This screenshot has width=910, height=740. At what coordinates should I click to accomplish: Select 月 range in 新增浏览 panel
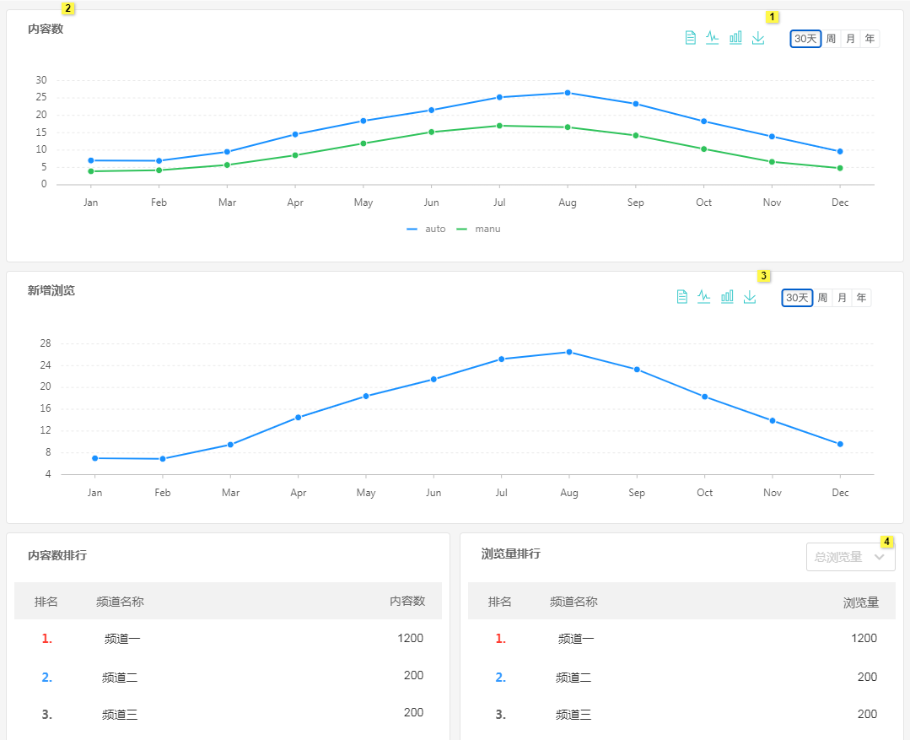coord(842,298)
